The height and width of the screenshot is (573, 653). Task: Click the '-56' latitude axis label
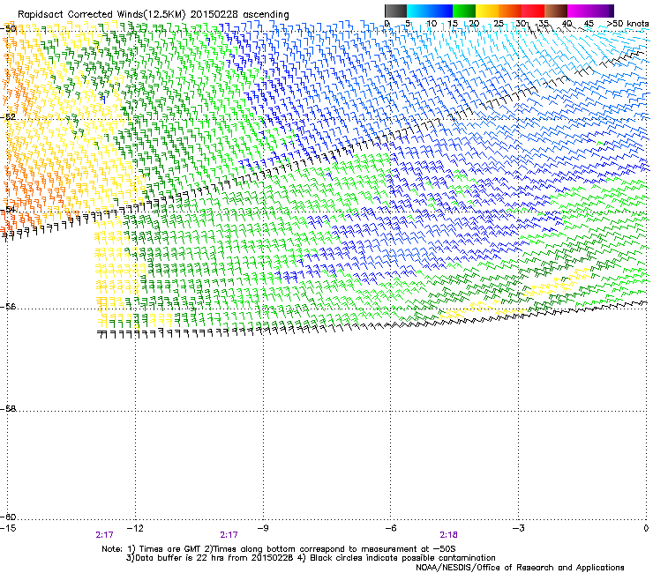8,307
